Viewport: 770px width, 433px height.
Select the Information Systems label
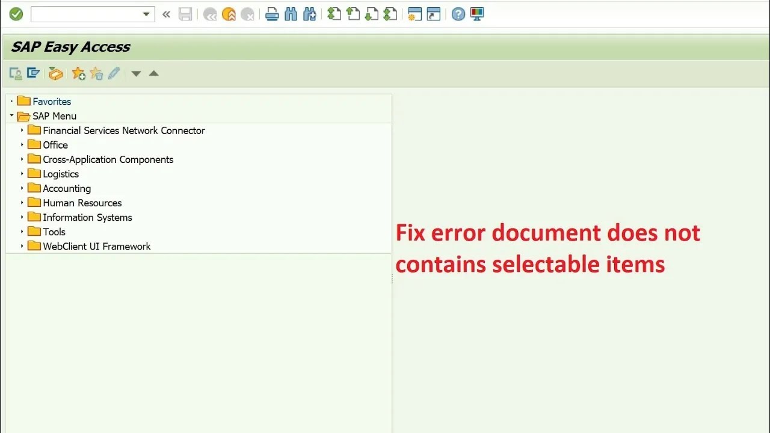point(87,217)
